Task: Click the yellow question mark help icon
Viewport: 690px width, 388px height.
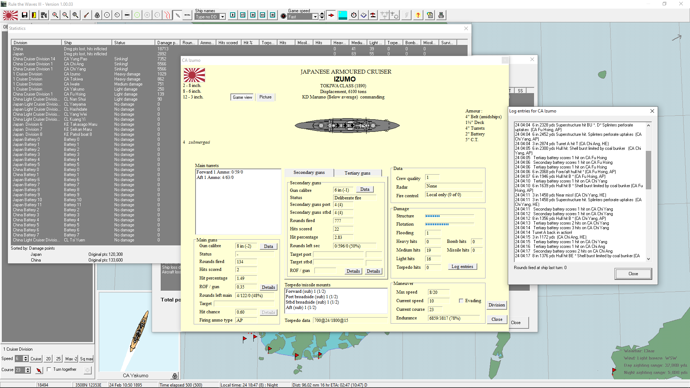Action: pos(418,15)
